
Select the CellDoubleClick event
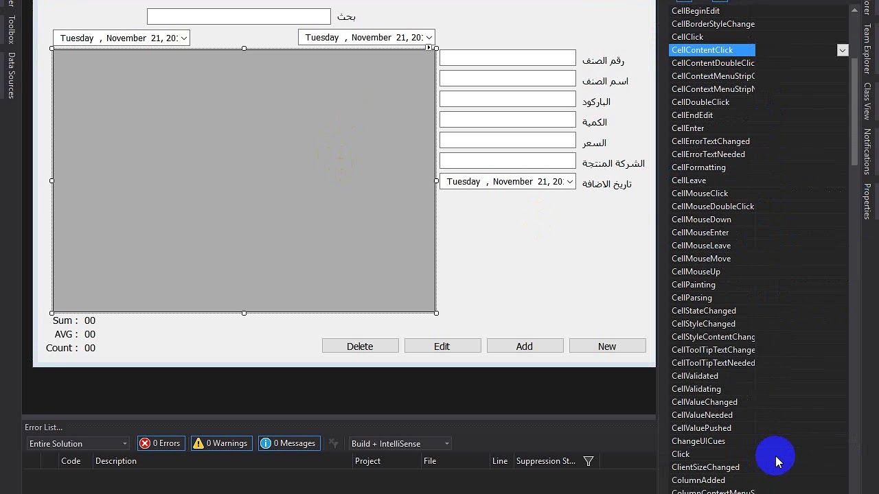700,102
